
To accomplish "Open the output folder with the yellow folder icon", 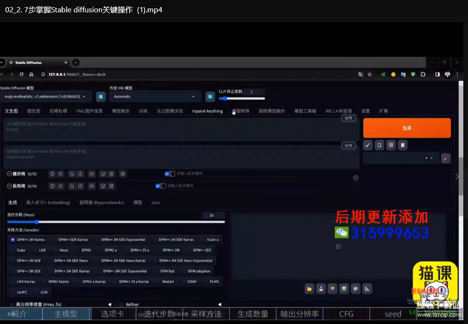I will (x=309, y=289).
